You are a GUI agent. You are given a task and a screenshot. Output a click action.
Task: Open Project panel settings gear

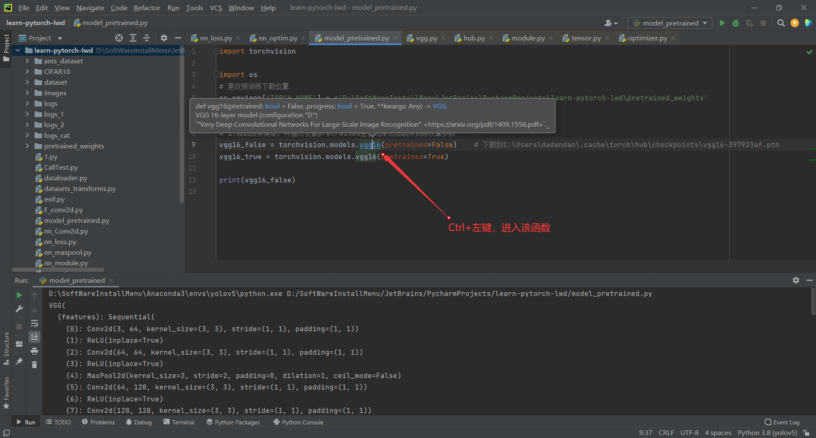pyautogui.click(x=164, y=38)
